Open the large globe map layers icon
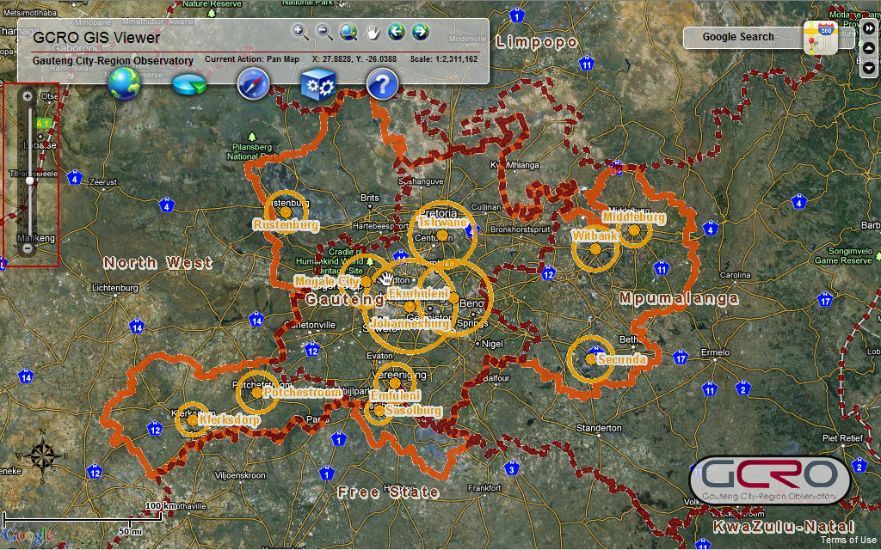 click(x=124, y=83)
